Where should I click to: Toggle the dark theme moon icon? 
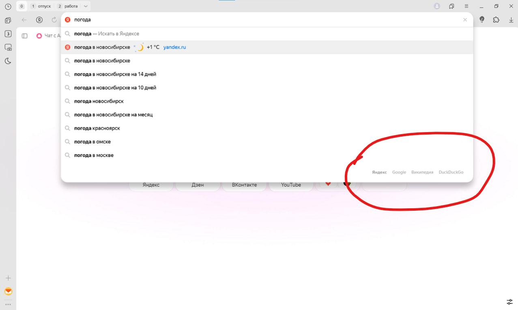click(x=8, y=61)
